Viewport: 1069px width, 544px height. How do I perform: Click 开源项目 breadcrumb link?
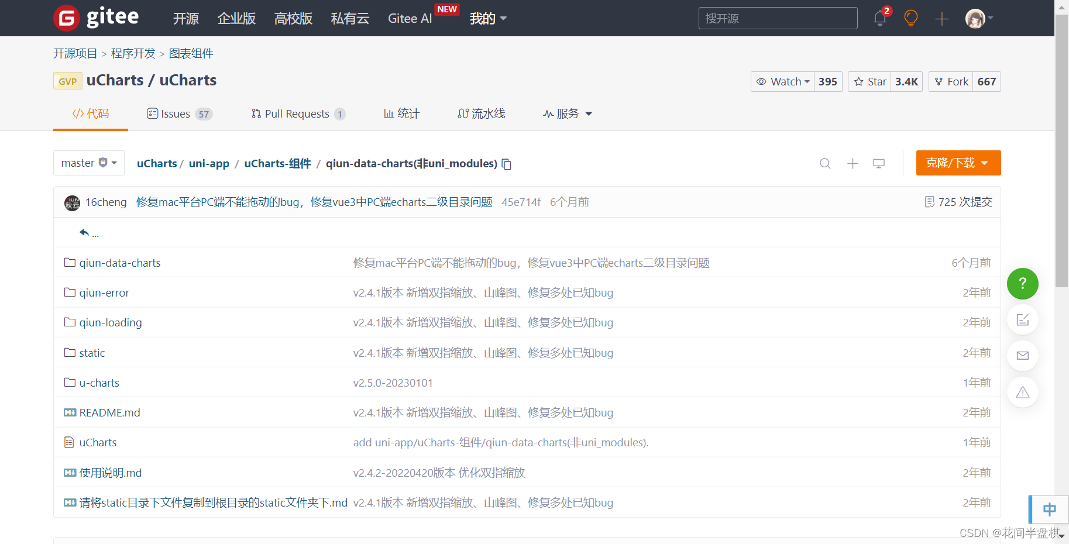(x=75, y=53)
